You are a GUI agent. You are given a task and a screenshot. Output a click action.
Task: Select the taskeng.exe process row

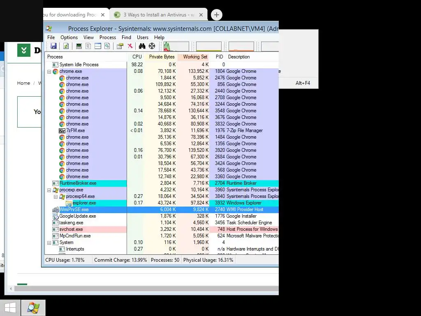(162, 223)
